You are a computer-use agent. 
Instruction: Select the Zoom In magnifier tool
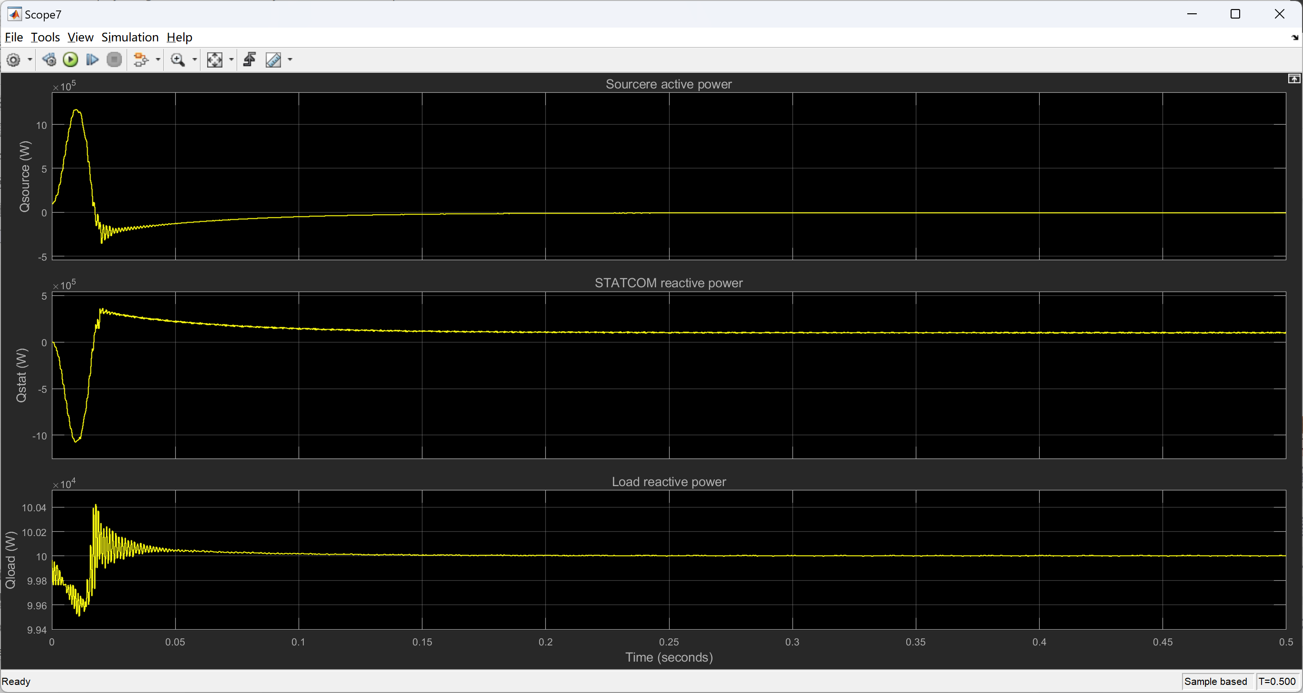178,59
